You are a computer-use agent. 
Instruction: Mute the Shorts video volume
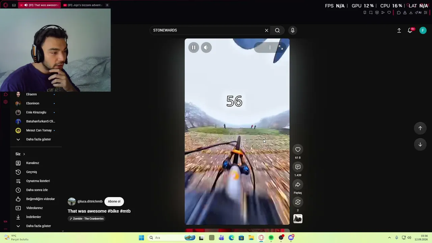[x=206, y=48]
